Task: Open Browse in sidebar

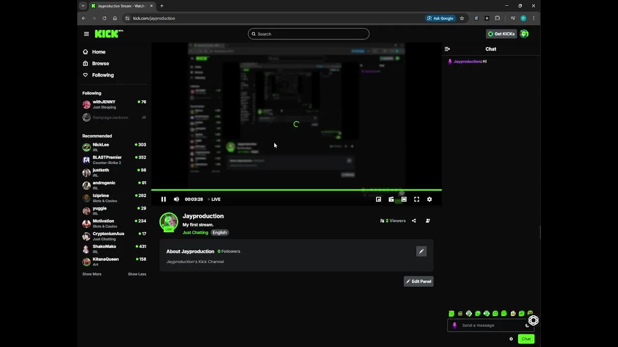Action: point(96,63)
